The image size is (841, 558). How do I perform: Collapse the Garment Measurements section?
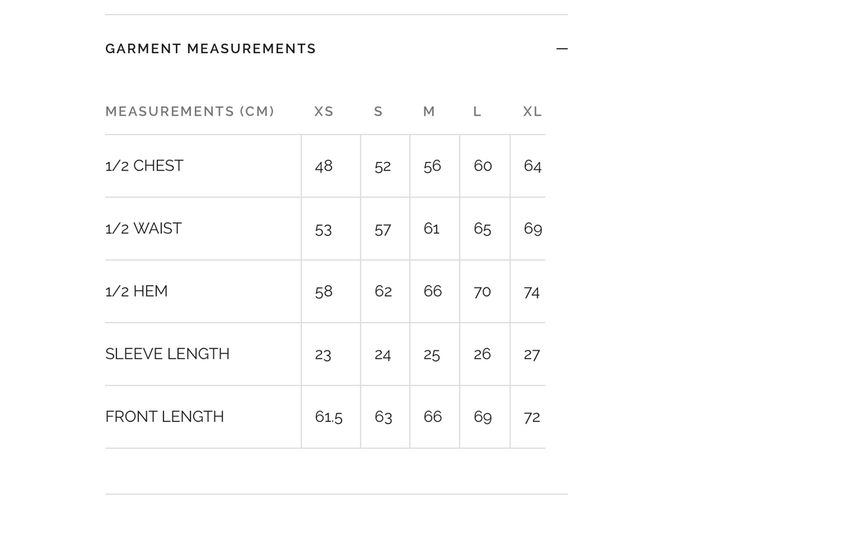click(561, 49)
